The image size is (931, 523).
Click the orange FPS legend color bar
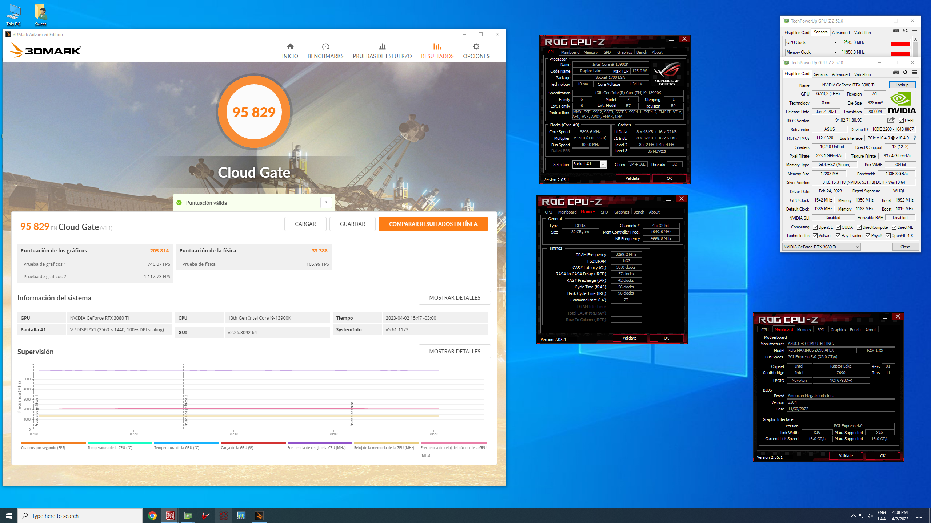(x=53, y=443)
